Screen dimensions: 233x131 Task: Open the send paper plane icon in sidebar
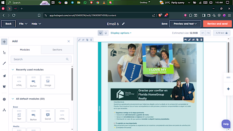click(x=4, y=76)
